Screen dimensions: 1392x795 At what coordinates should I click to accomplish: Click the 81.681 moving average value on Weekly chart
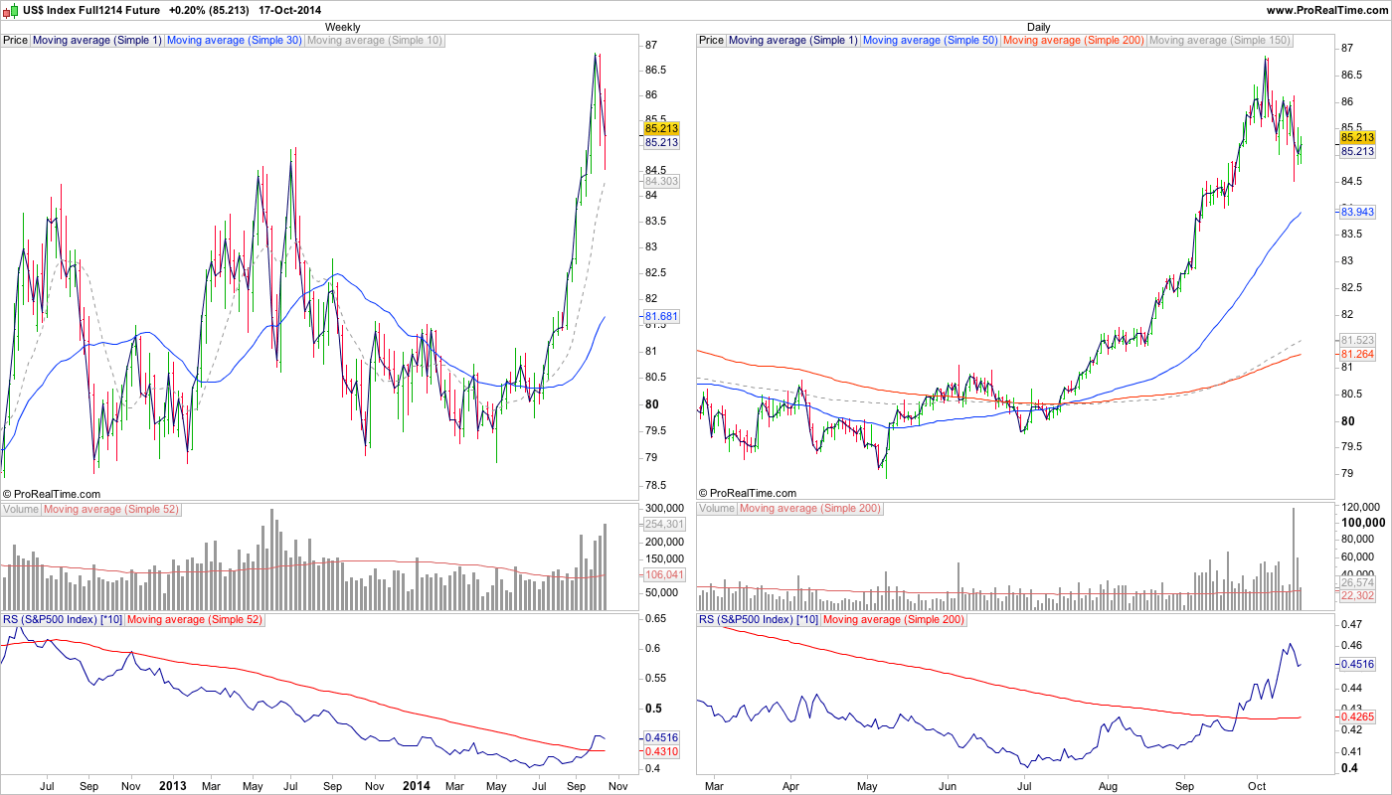pyautogui.click(x=661, y=316)
